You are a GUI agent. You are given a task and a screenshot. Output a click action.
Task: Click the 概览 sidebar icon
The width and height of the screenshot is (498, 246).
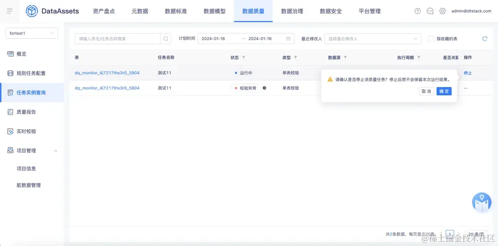[x=11, y=54]
